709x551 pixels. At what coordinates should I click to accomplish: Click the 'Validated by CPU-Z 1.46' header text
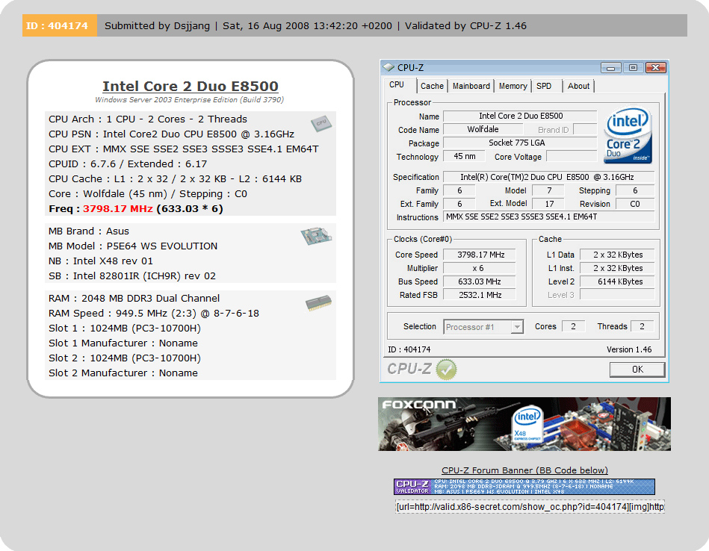(465, 26)
